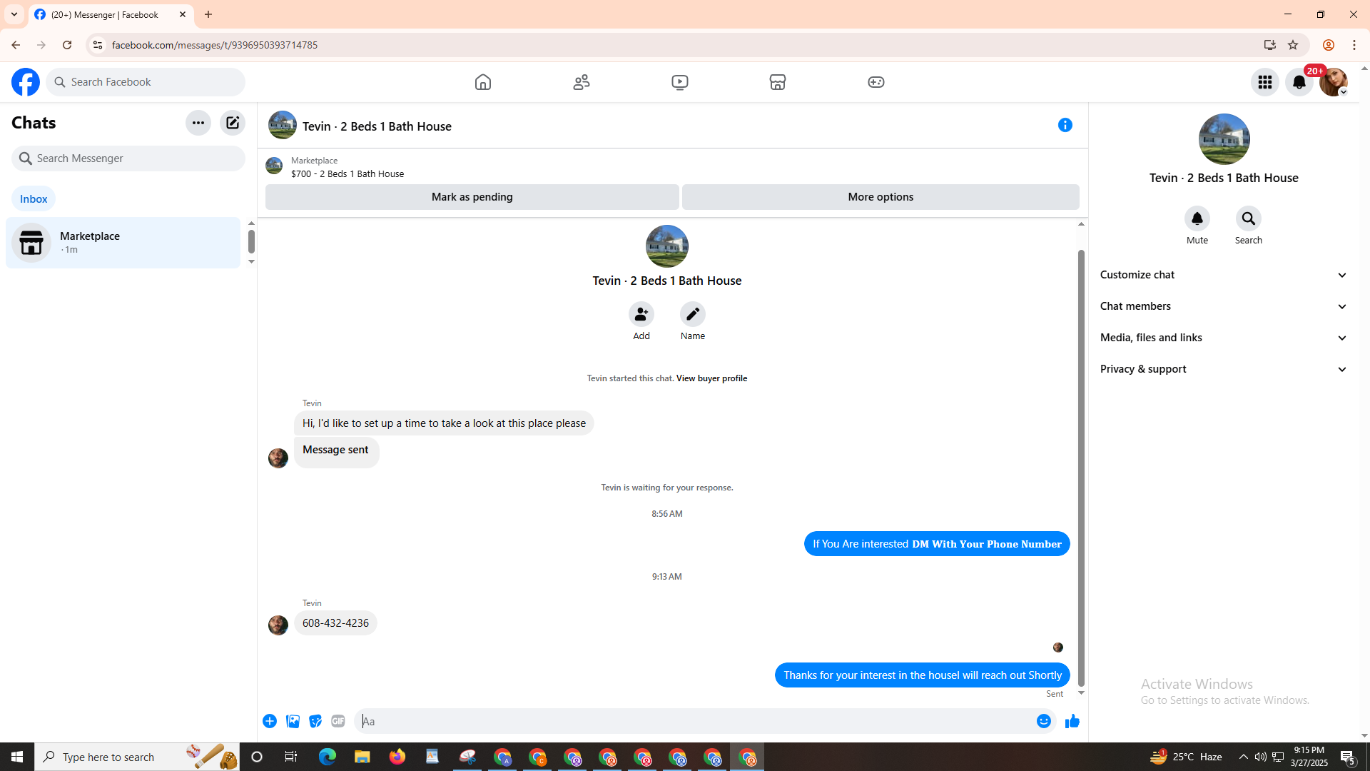Add people with the Add icon
The height and width of the screenshot is (771, 1370).
point(641,314)
